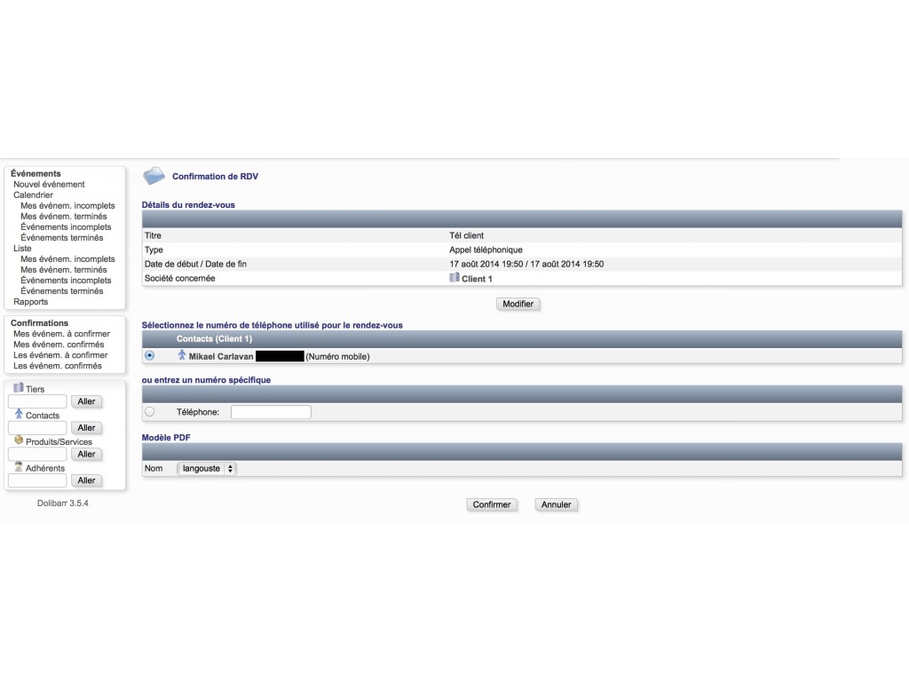Click the Tiers label link

click(x=35, y=389)
